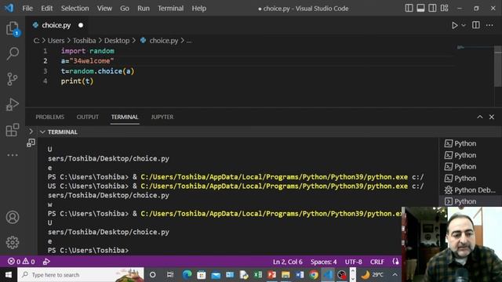Open Microsoft Edge from the taskbar
502x282 pixels.
[187, 275]
